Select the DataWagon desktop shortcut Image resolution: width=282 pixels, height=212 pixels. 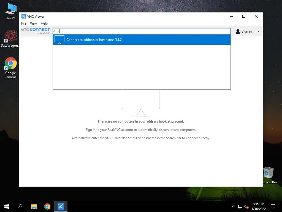click(10, 39)
